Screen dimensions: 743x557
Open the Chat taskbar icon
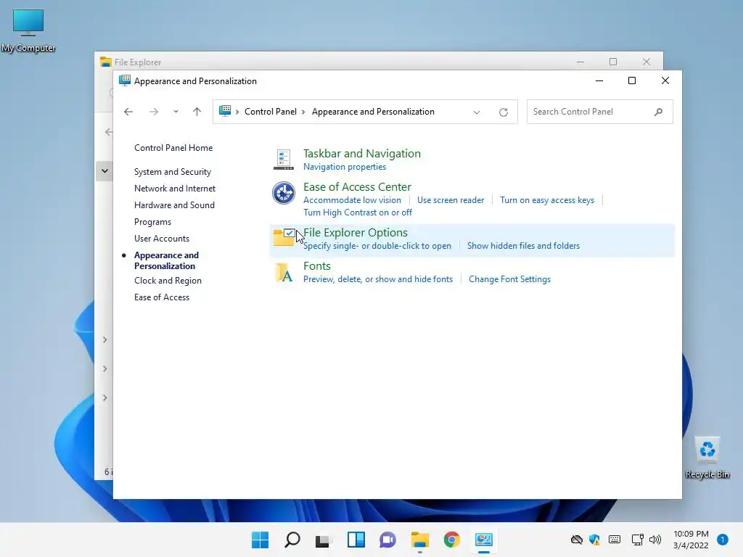(x=387, y=540)
